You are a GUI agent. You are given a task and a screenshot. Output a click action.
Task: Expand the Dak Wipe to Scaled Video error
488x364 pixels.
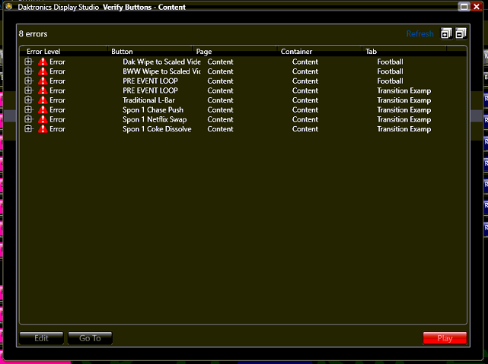(28, 62)
